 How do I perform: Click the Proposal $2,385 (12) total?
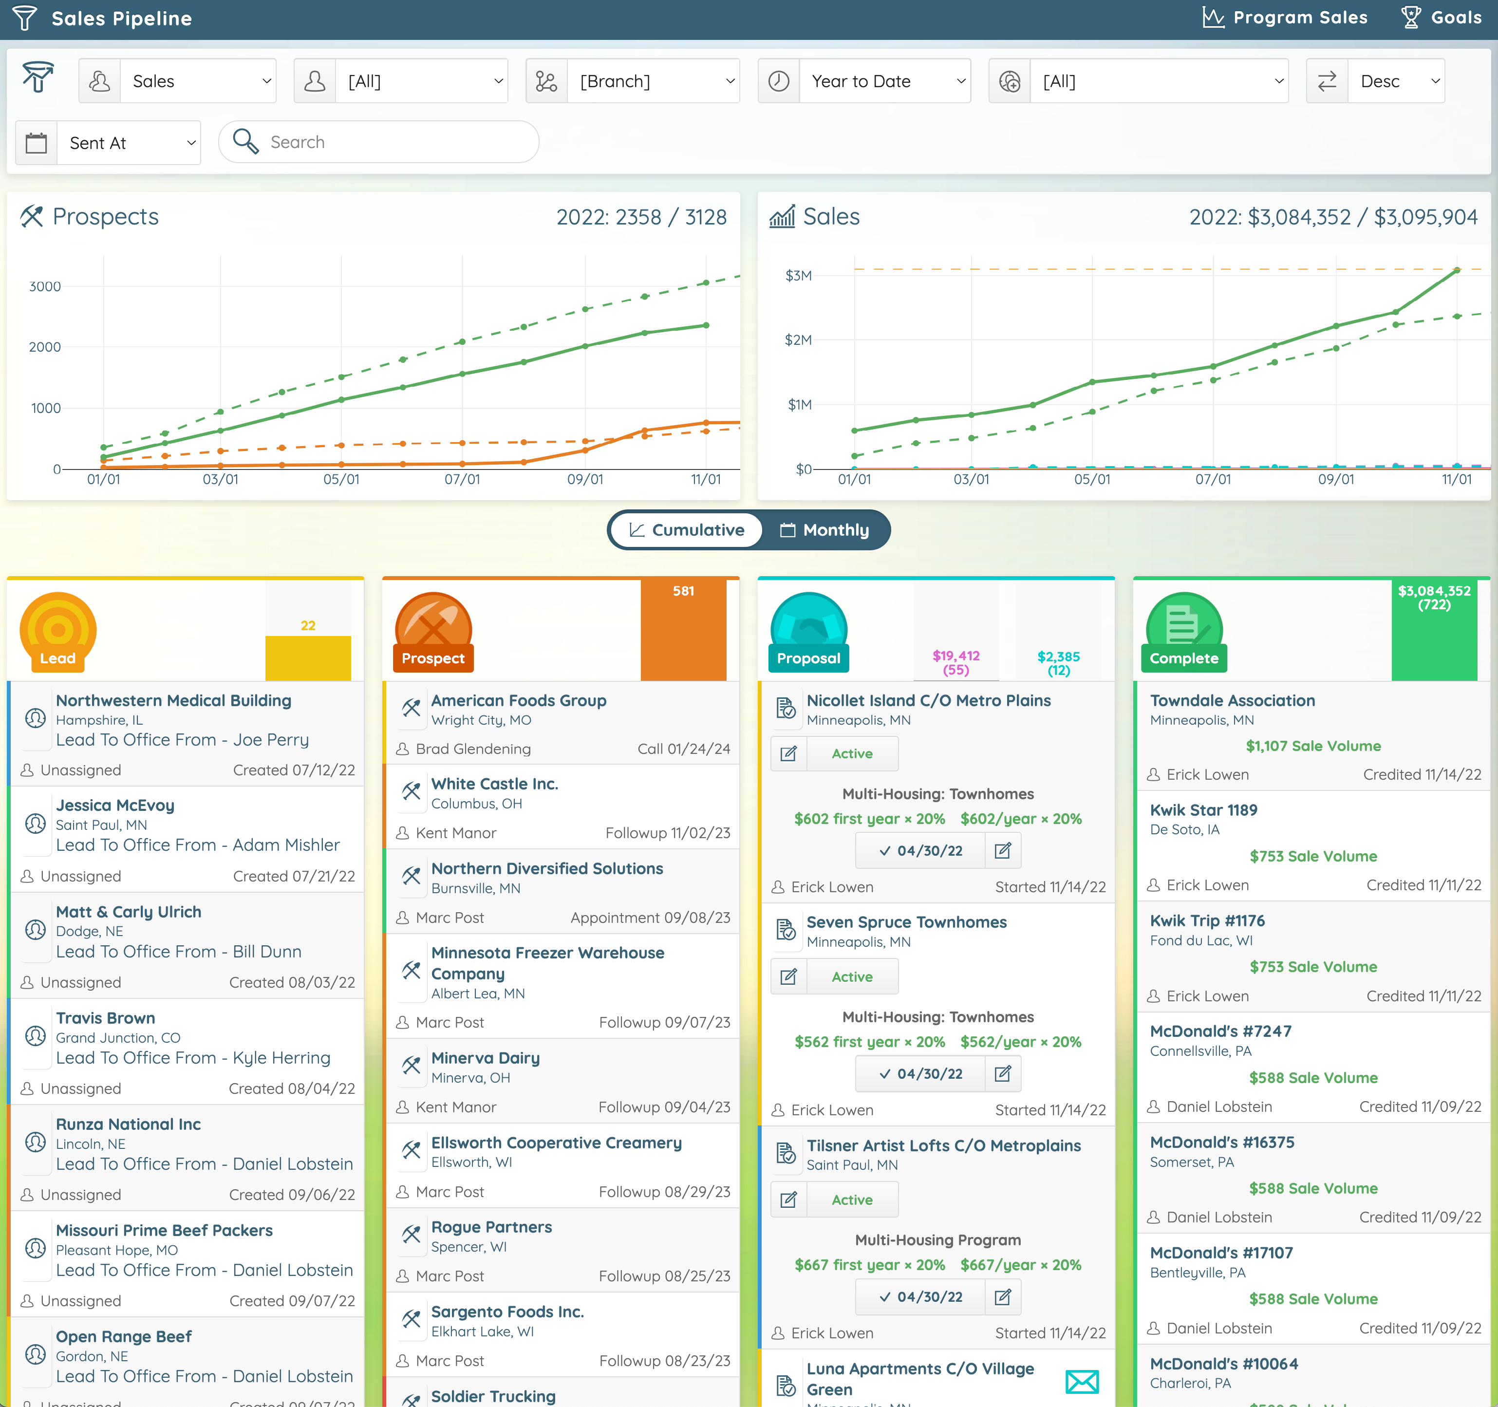(x=1059, y=663)
